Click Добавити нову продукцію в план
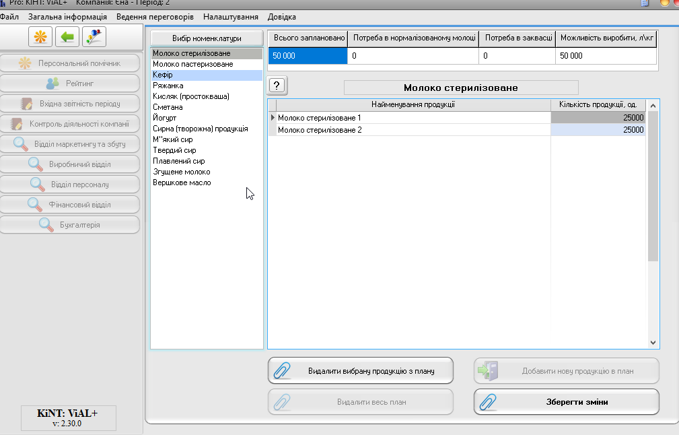 567,371
